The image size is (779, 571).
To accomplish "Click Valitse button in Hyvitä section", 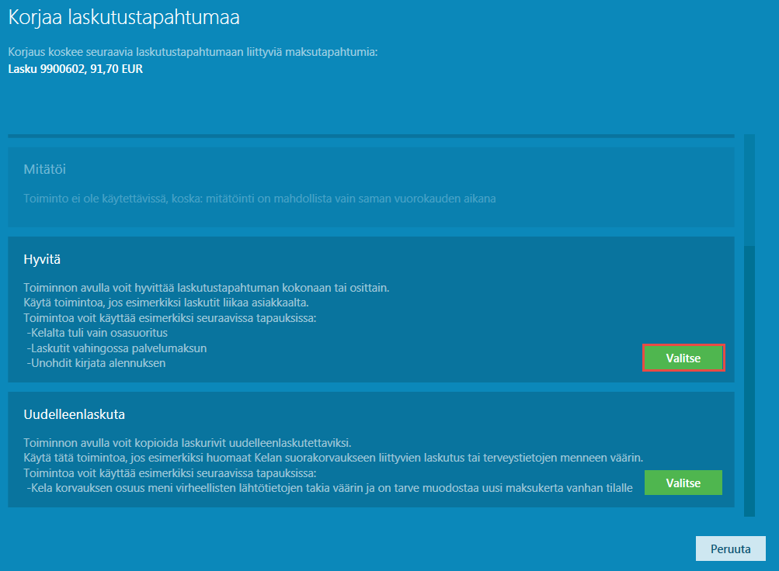I will coord(683,358).
